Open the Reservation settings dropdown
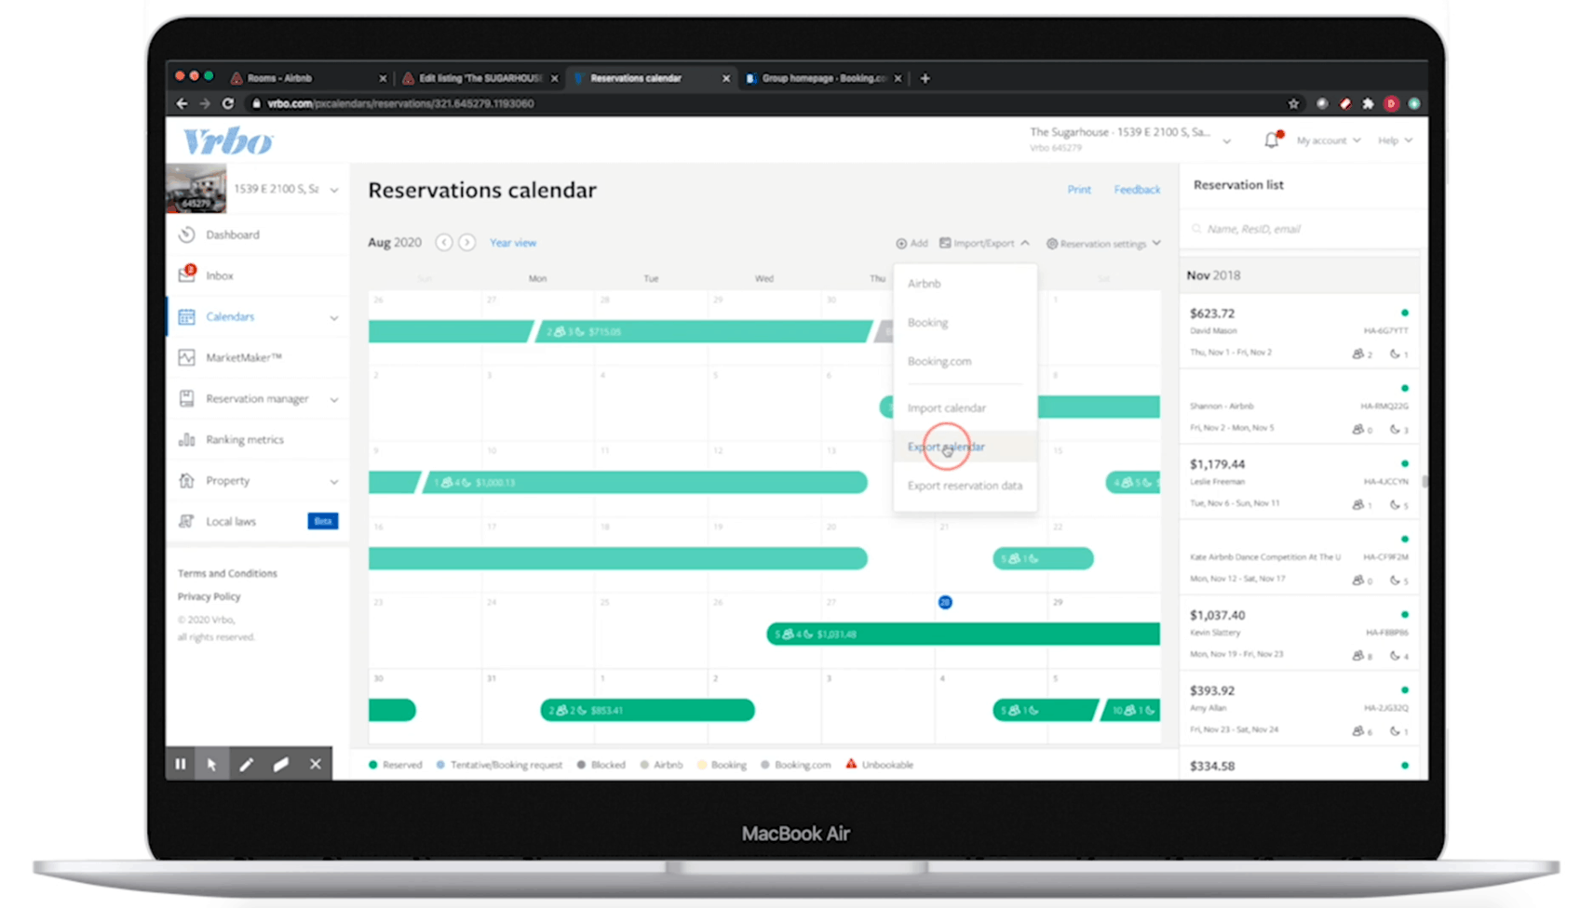1594x908 pixels. pos(1103,243)
